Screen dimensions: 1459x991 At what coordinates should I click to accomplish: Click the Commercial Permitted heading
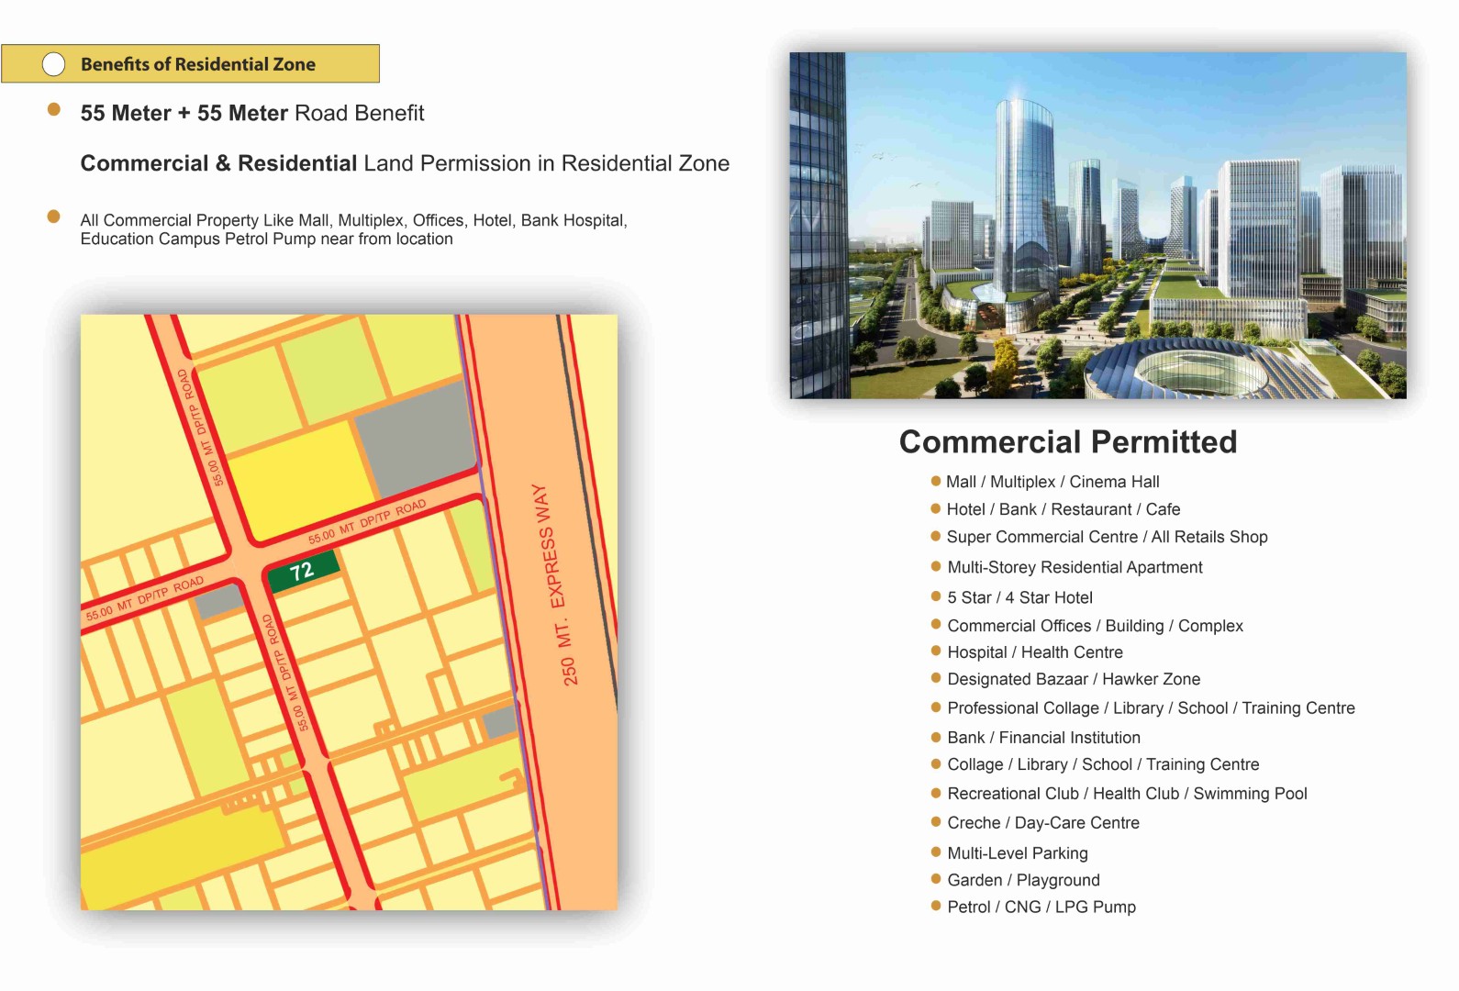[1067, 441]
